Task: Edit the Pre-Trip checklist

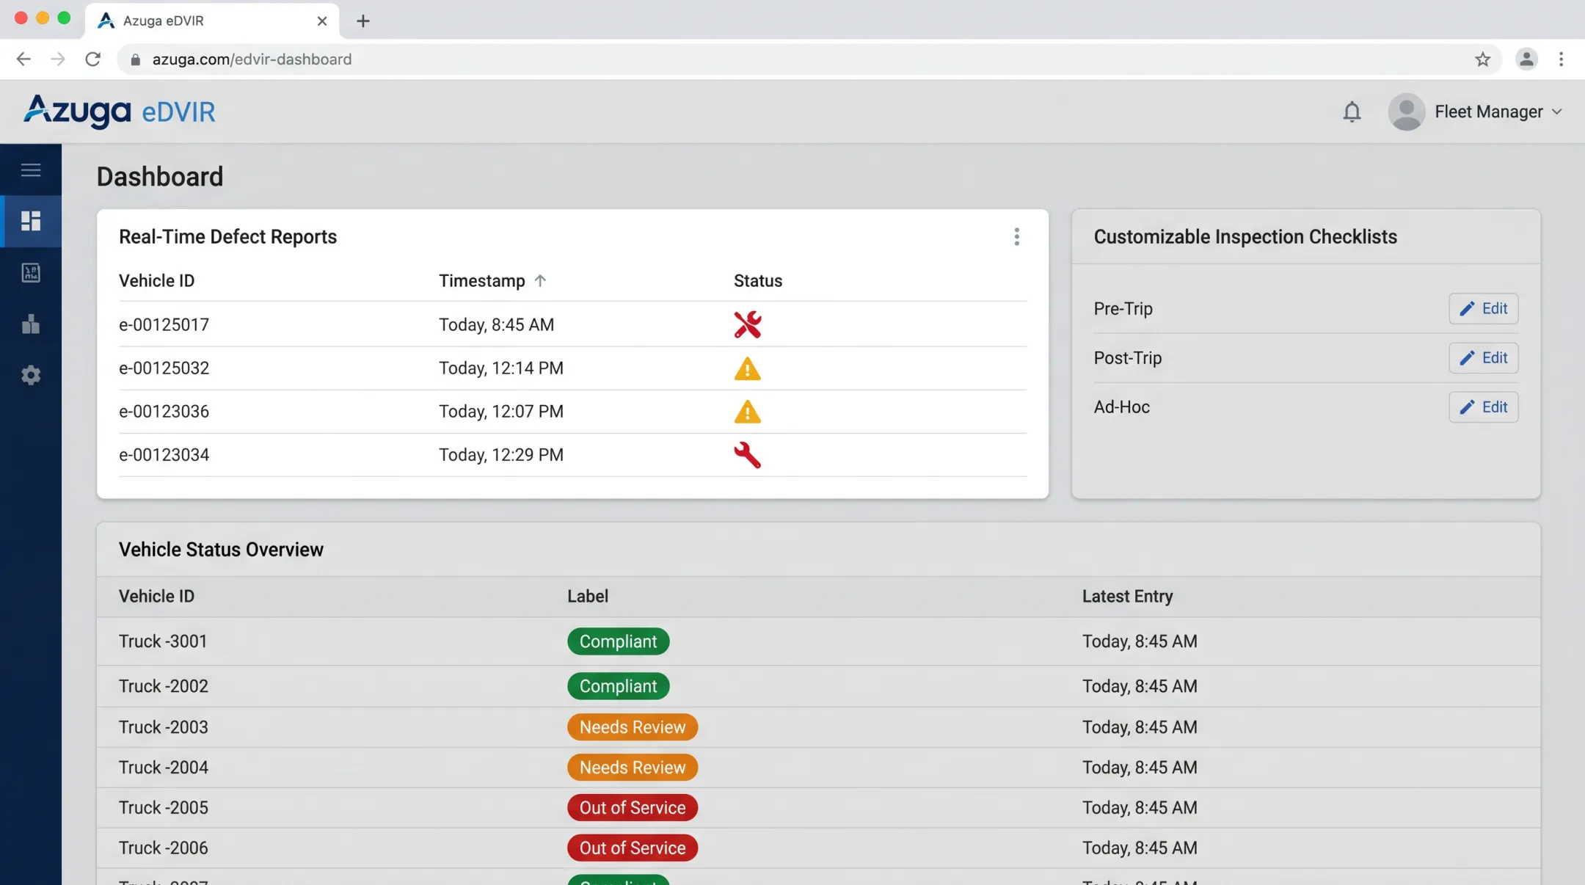Action: (x=1483, y=308)
